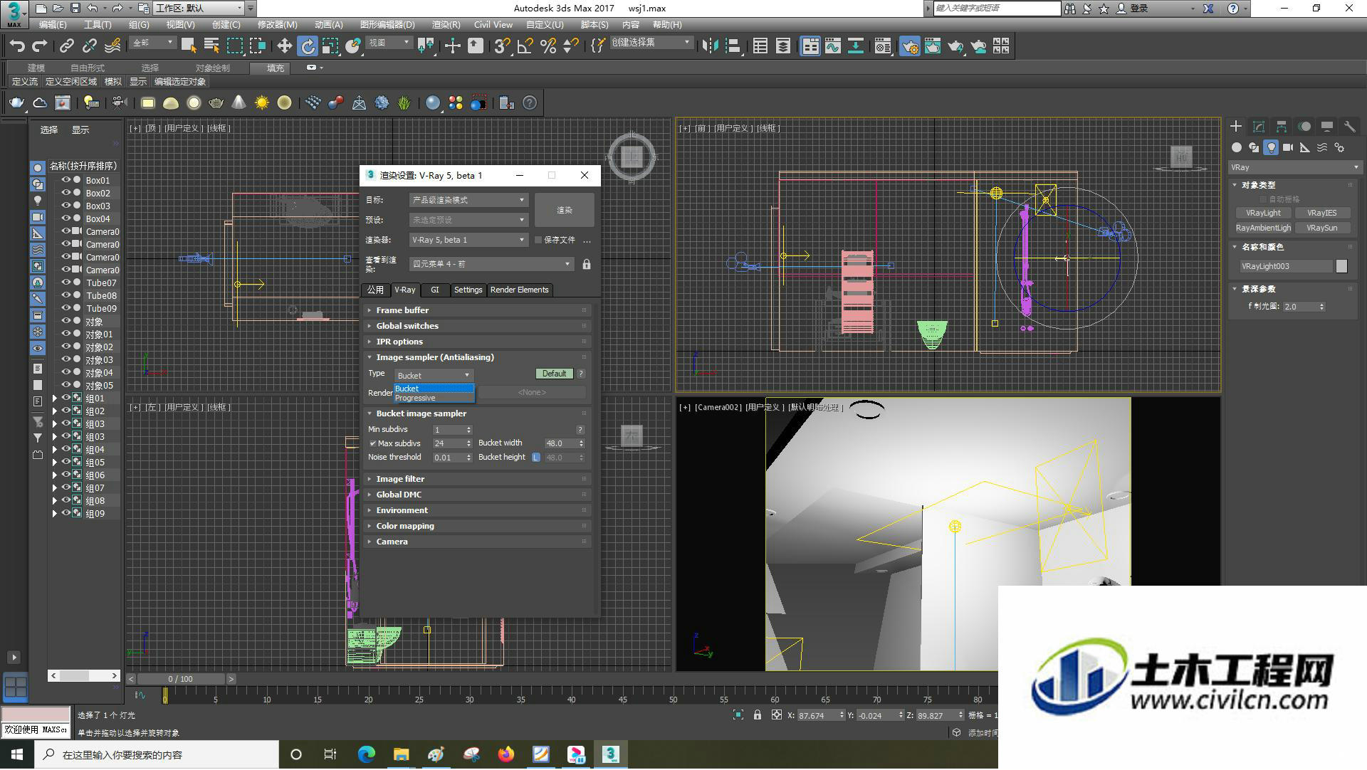Open the view to render dropdown
This screenshot has width=1367, height=770.
[491, 264]
